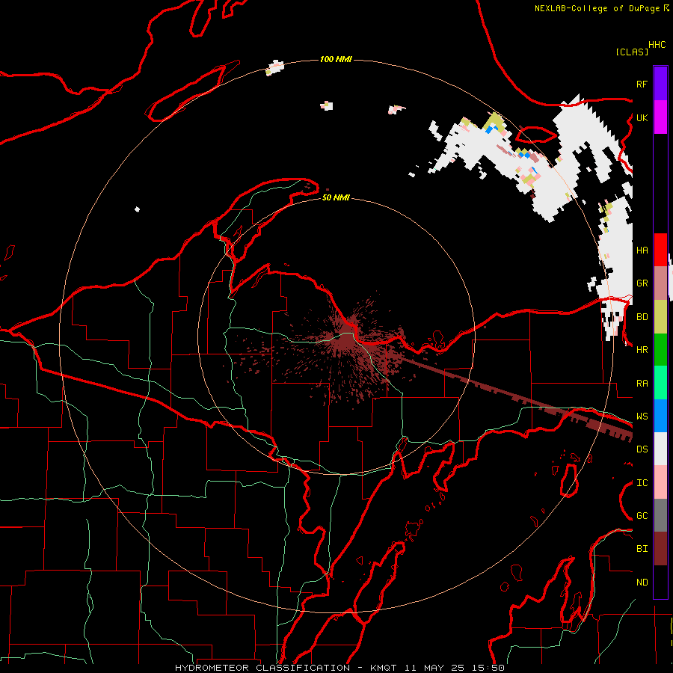Click the HA legend label
This screenshot has width=673, height=673.
[x=642, y=250]
